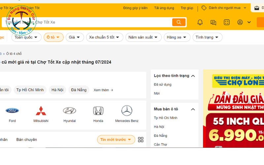The image size is (264, 165).
Task: Select the Mitsubishi brand logo
Action: (41, 111)
